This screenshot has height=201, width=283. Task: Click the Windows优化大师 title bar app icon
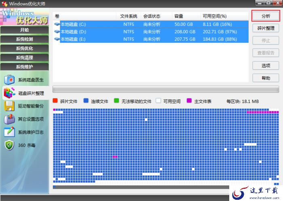click(x=4, y=4)
